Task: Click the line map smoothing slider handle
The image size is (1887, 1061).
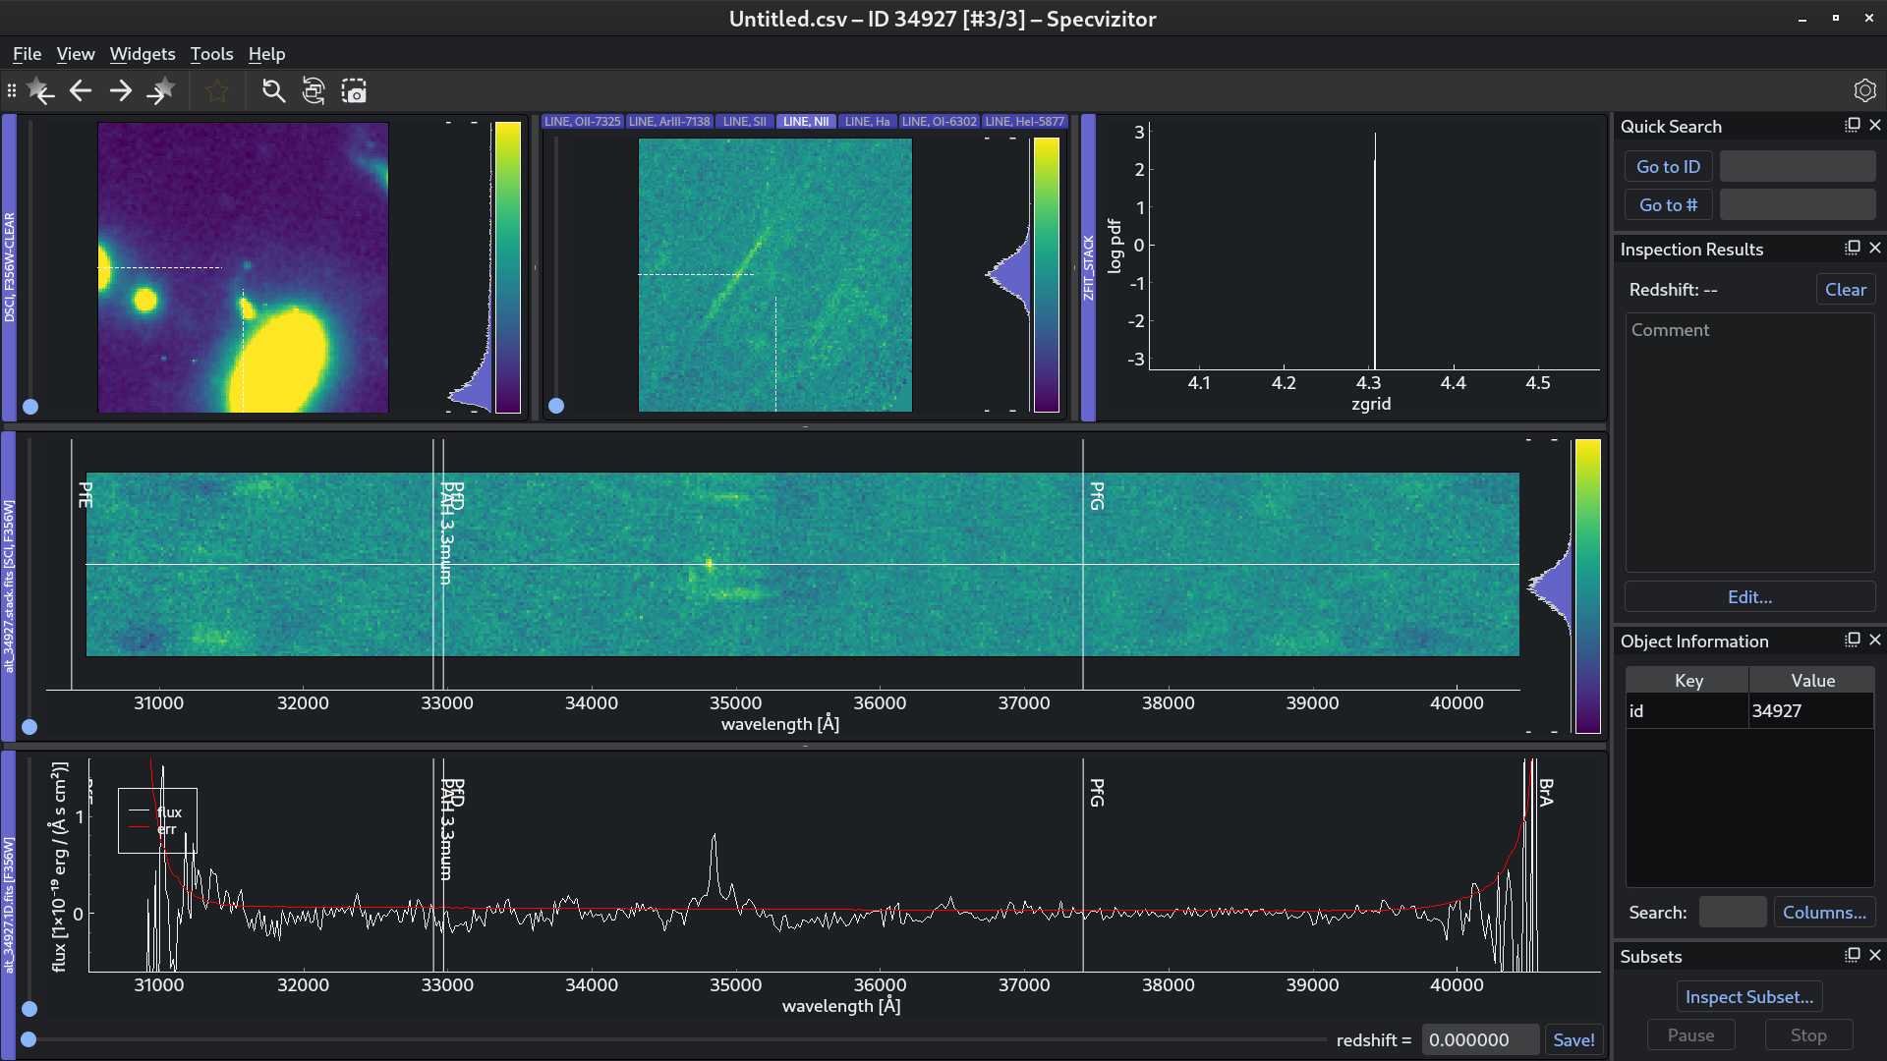Action: (x=556, y=406)
